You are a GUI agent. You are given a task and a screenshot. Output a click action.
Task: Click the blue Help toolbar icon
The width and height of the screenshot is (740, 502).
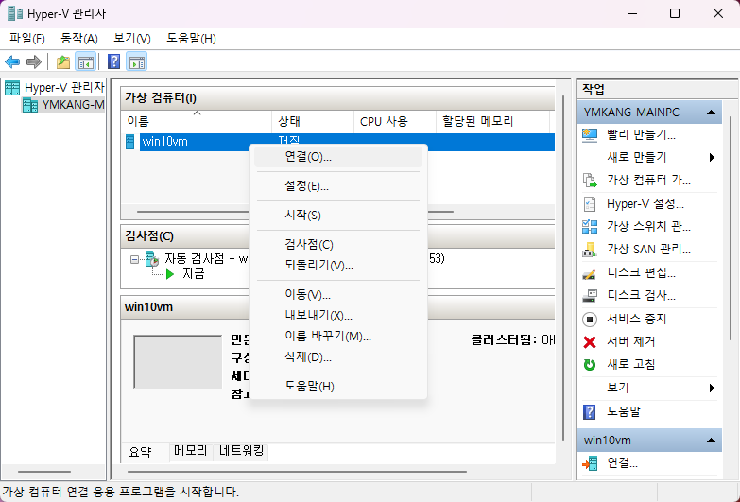113,61
